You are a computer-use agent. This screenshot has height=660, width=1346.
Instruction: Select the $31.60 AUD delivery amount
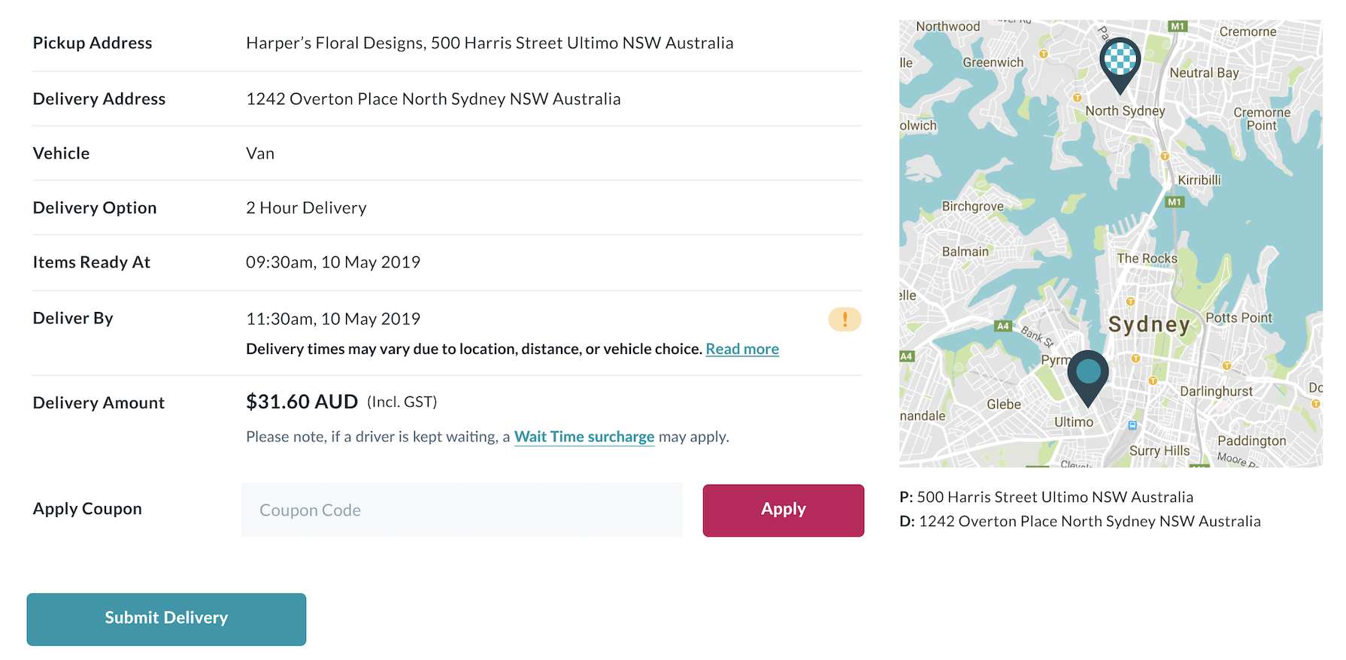[x=302, y=401]
